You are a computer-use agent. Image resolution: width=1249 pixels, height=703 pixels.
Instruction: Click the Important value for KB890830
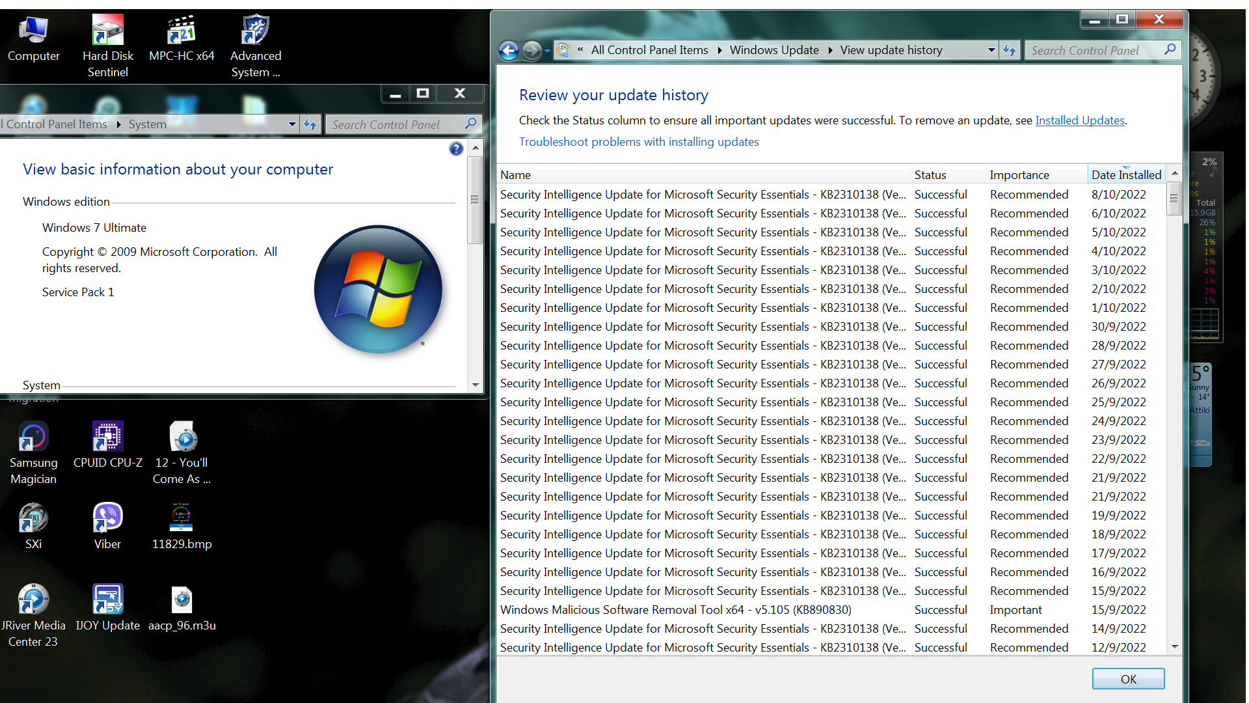(x=1015, y=610)
